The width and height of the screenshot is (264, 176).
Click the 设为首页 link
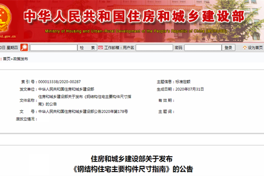point(255,48)
